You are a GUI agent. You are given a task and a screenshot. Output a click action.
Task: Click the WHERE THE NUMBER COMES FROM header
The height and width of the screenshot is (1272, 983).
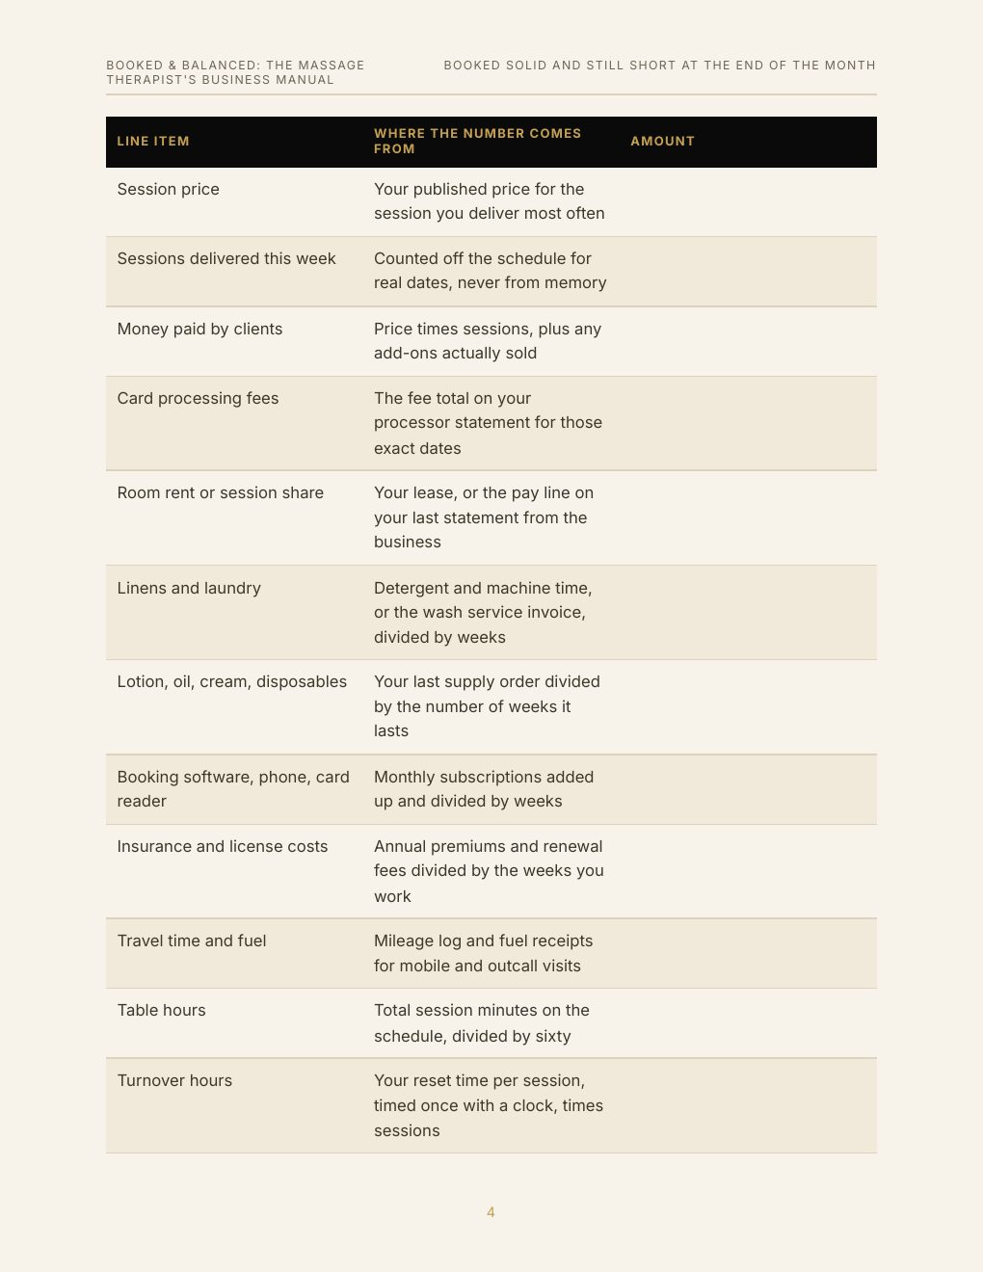tap(477, 141)
